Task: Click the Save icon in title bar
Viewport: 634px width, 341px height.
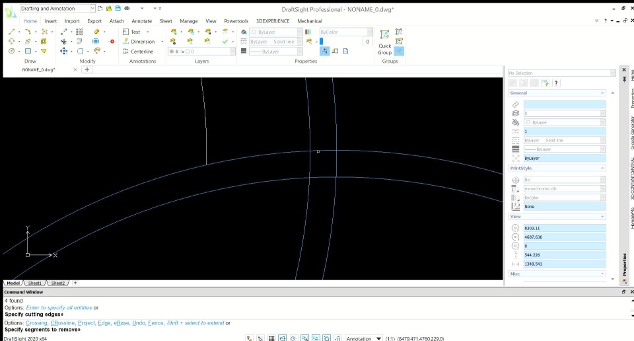Action: point(118,9)
